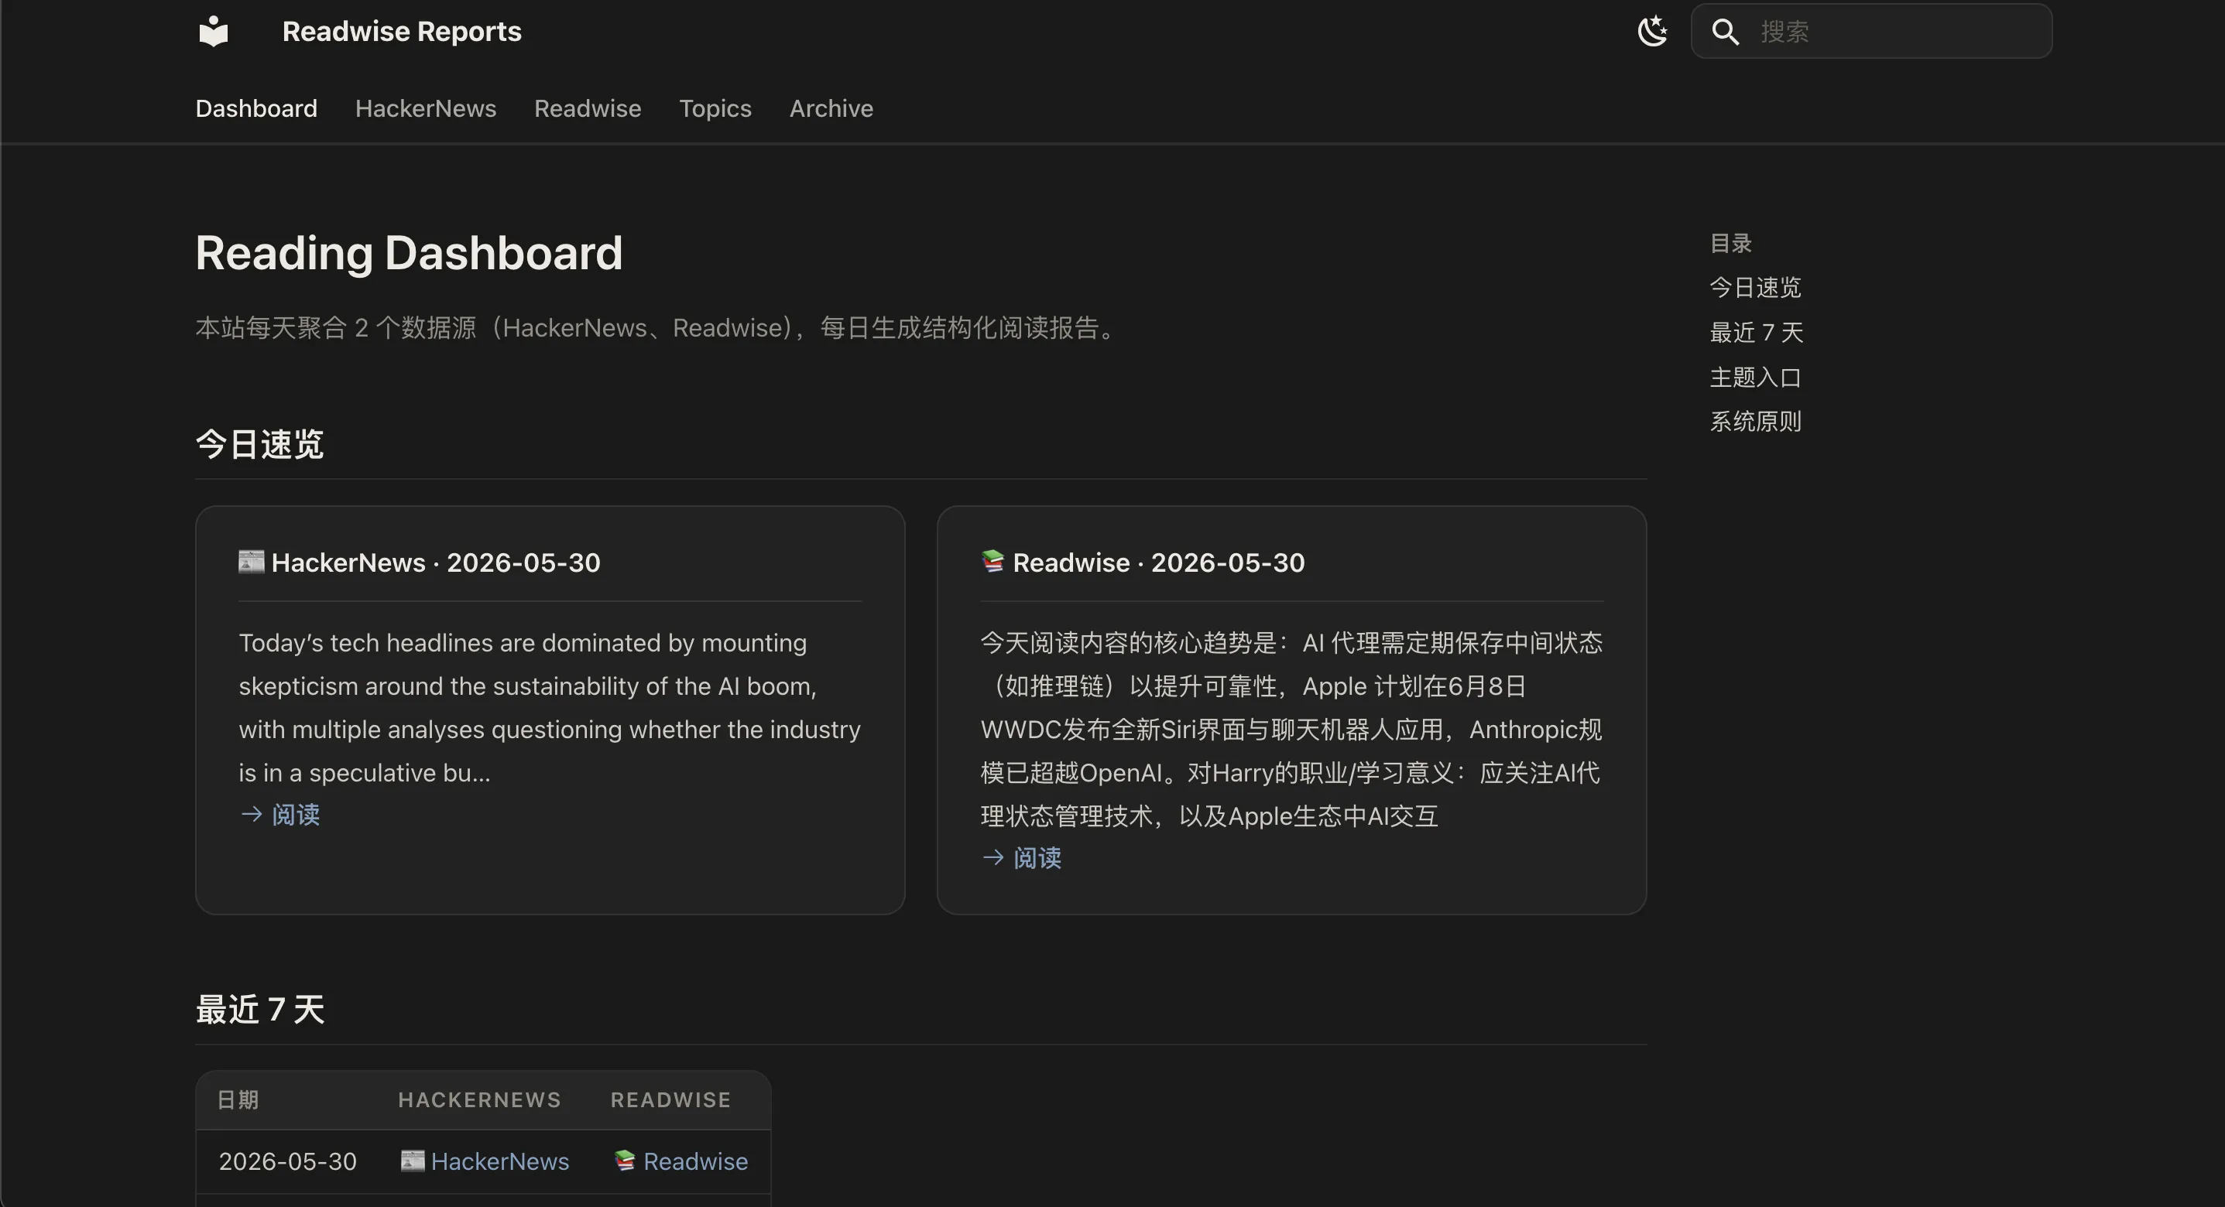The image size is (2225, 1207).
Task: Click the Reading Dashboard page heading
Action: click(x=409, y=253)
